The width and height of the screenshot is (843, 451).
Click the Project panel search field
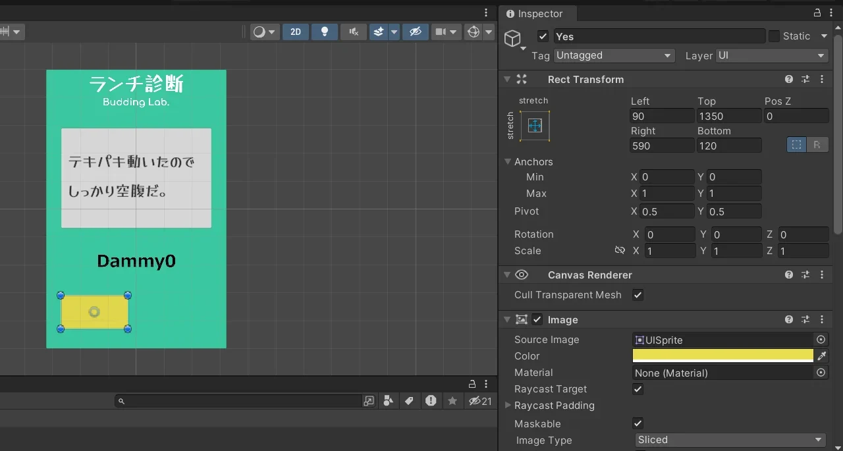(238, 401)
